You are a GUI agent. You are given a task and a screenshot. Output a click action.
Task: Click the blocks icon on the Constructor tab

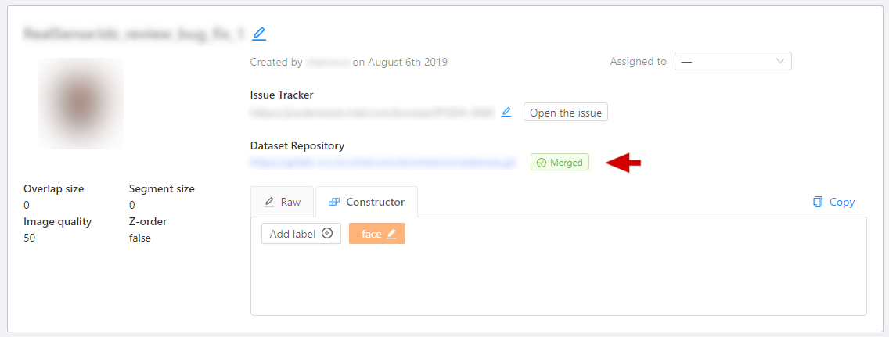(334, 202)
